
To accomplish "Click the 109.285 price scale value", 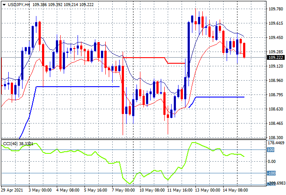I will pos(276,52).
